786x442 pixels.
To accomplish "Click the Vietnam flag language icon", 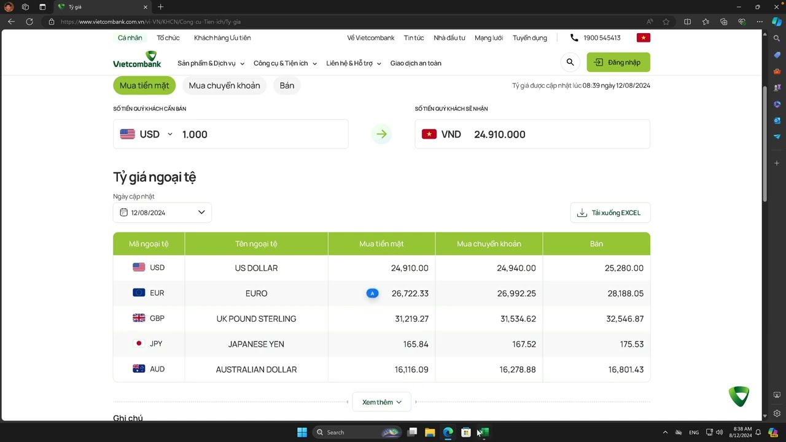I will pos(643,37).
